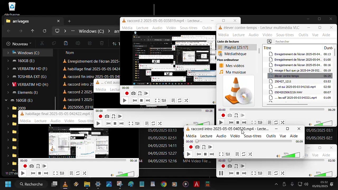Mute audio in the raccord intro VLC window

coord(278,156)
